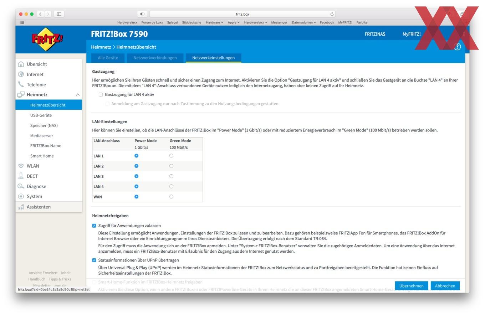Click the DECT base station icon
The width and height of the screenshot is (485, 315).
[21, 176]
